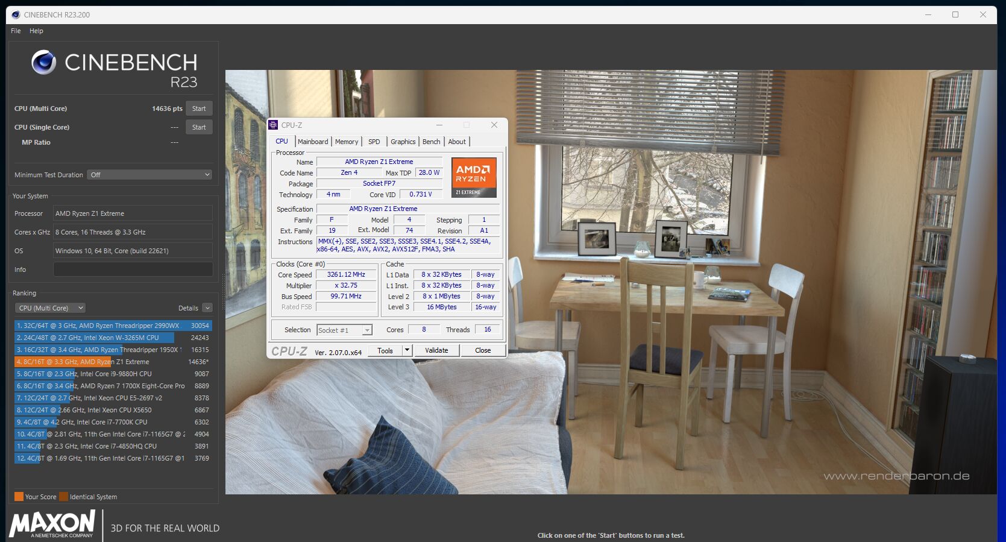Click the Multiplier x 32.75 value
Screen dimensions: 1006x542
click(347, 285)
